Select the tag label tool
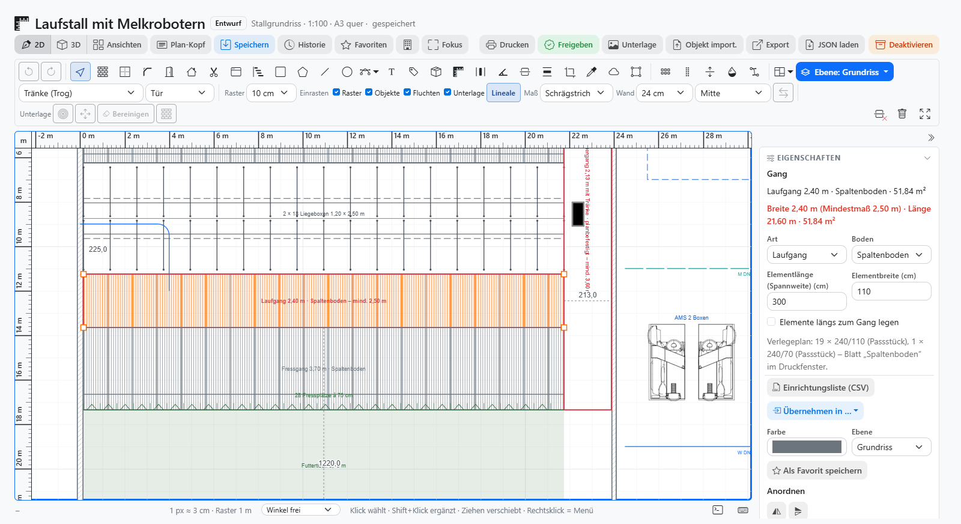The width and height of the screenshot is (961, 524). tap(414, 72)
